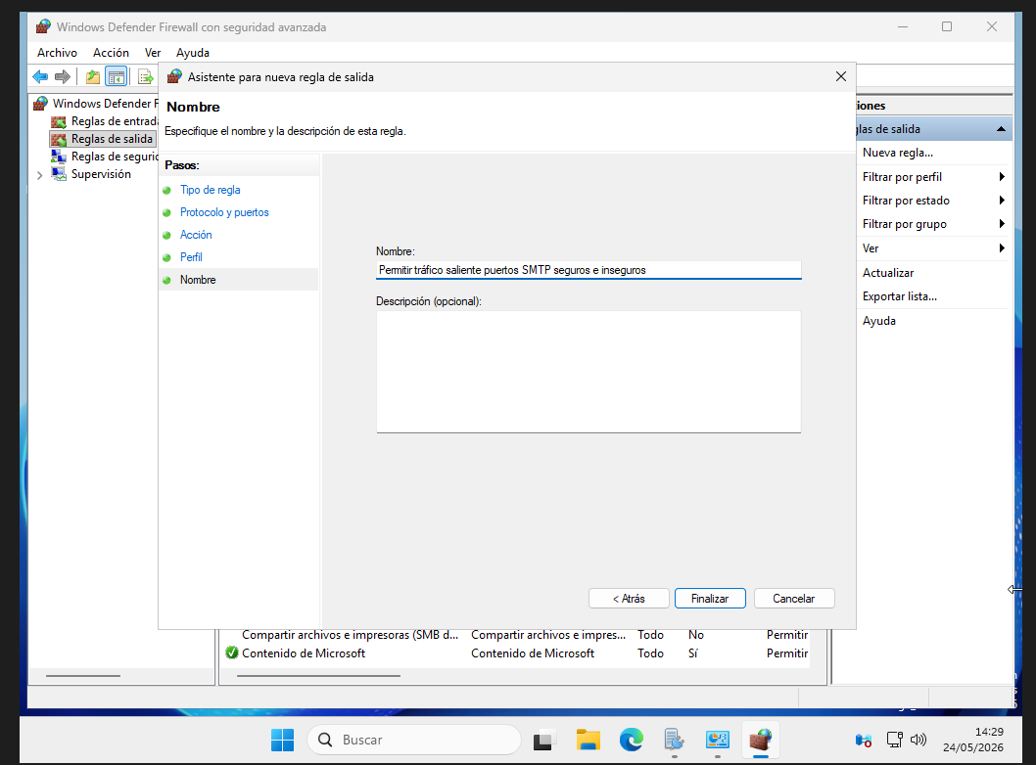Click the Finalizar button
1036x765 pixels.
(x=710, y=599)
